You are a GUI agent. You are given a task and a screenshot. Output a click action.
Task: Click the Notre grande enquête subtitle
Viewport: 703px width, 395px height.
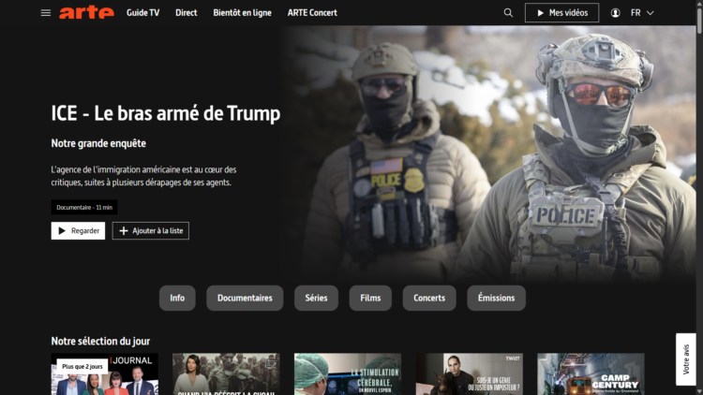[98, 143]
